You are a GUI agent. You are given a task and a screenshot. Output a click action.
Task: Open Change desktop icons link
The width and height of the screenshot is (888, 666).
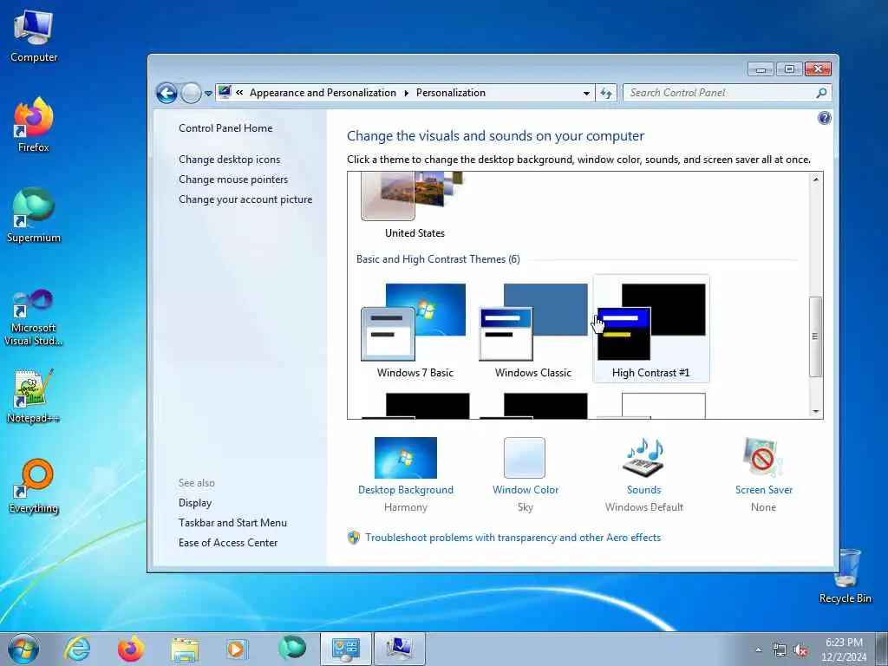pyautogui.click(x=229, y=160)
